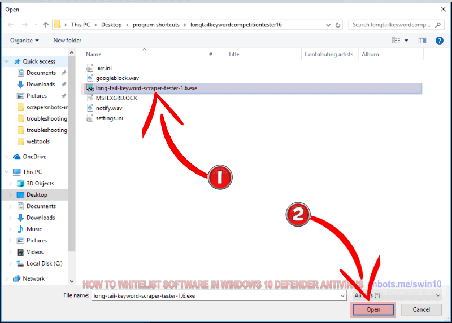This screenshot has height=323, width=452.
Task: Select the notify.wav file icon
Action: click(90, 108)
